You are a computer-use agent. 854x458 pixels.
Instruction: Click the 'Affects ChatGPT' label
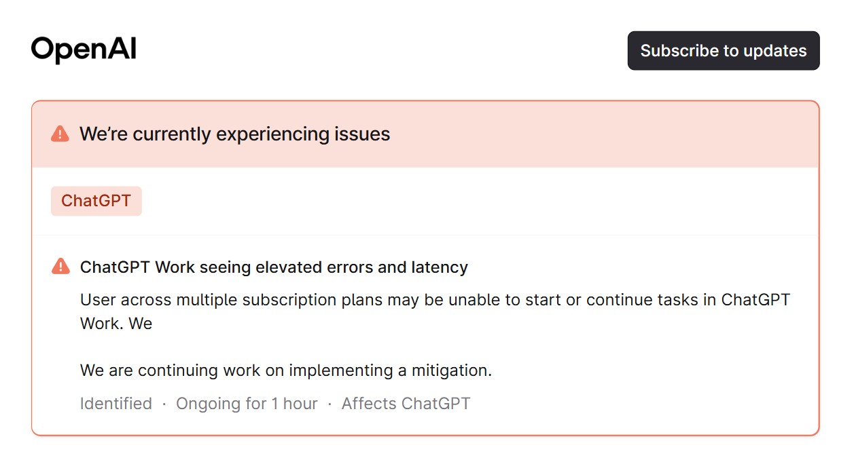click(x=406, y=404)
